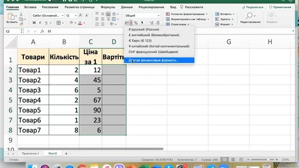
Task: Apply Percent style format
Action: 136,23
